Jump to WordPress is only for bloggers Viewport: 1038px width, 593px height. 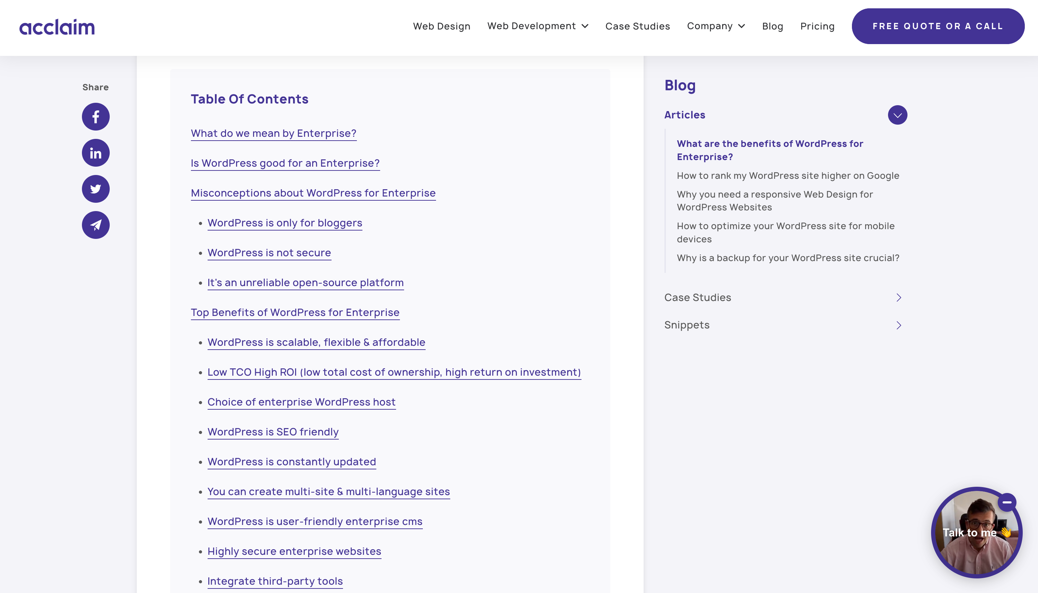click(285, 223)
